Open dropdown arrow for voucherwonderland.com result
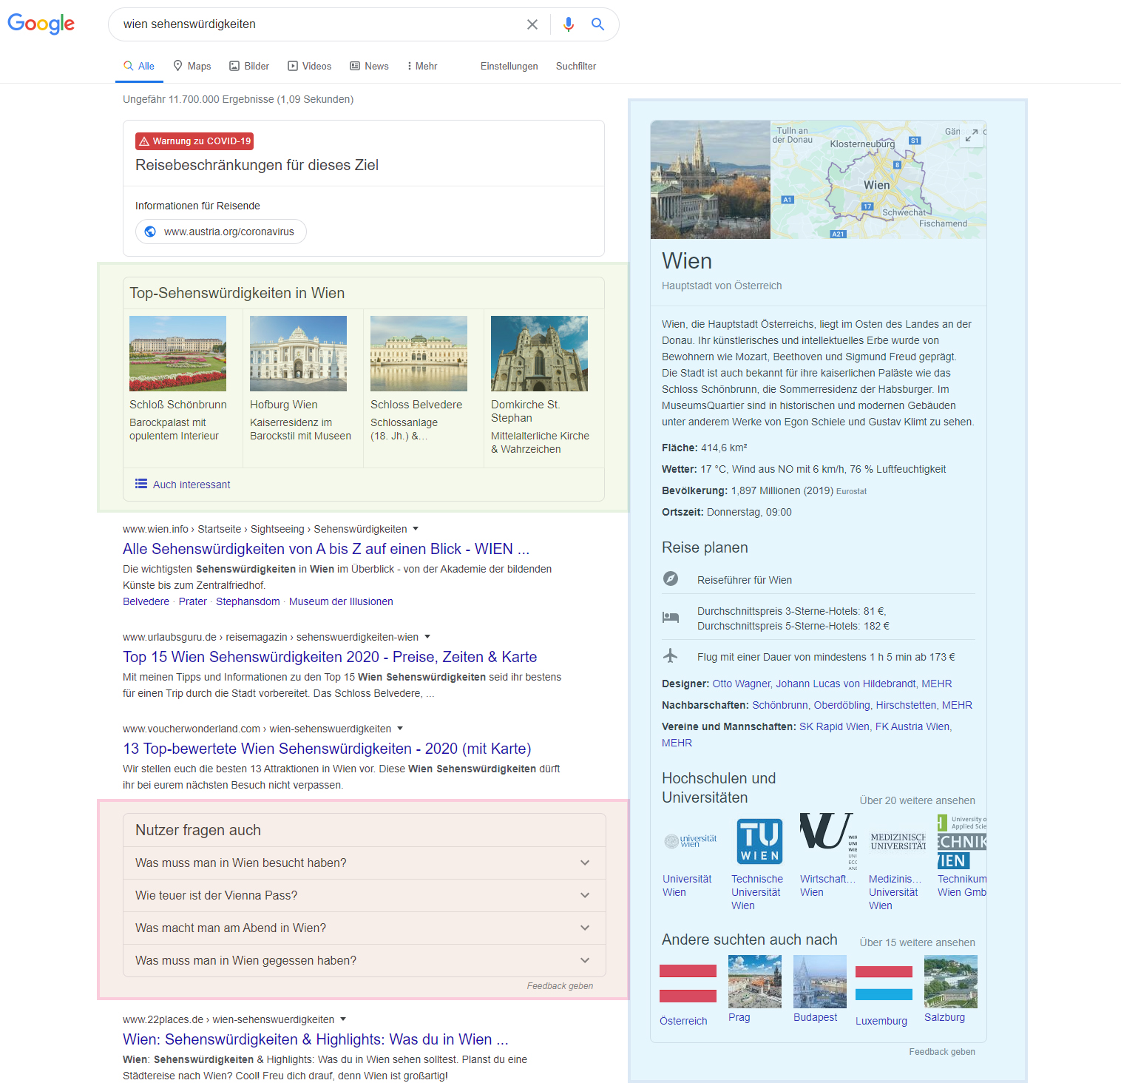Image resolution: width=1121 pixels, height=1083 pixels. point(400,729)
